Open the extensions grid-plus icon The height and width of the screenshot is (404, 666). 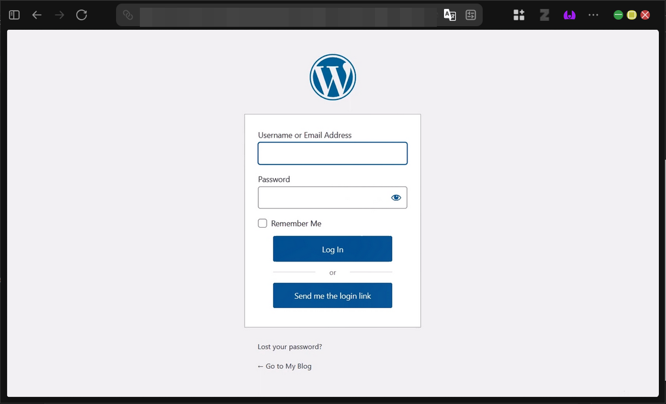[x=519, y=15]
